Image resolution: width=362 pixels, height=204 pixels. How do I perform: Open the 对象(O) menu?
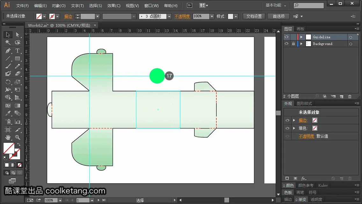[59, 5]
